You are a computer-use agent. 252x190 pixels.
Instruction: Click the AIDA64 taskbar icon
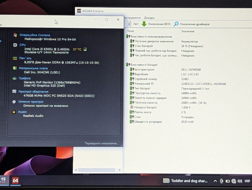coord(15,180)
